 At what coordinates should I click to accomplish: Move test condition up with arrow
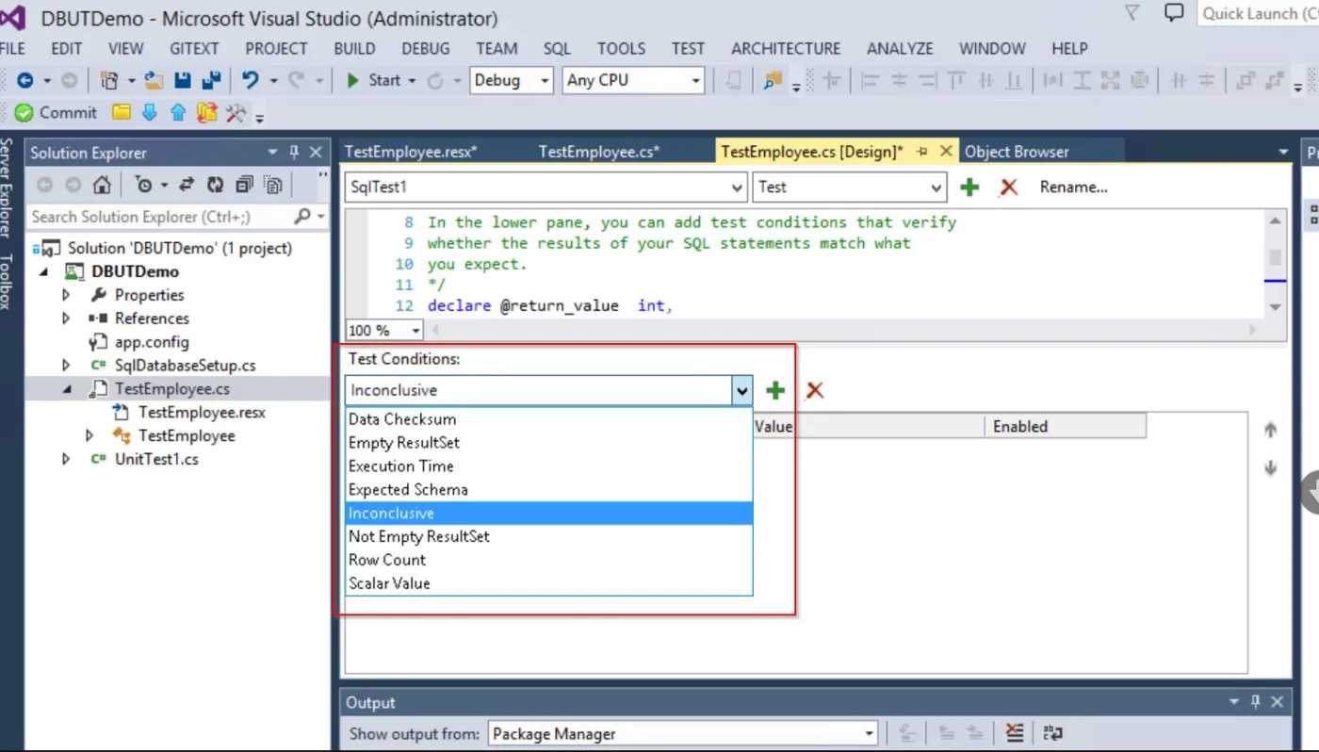point(1270,430)
